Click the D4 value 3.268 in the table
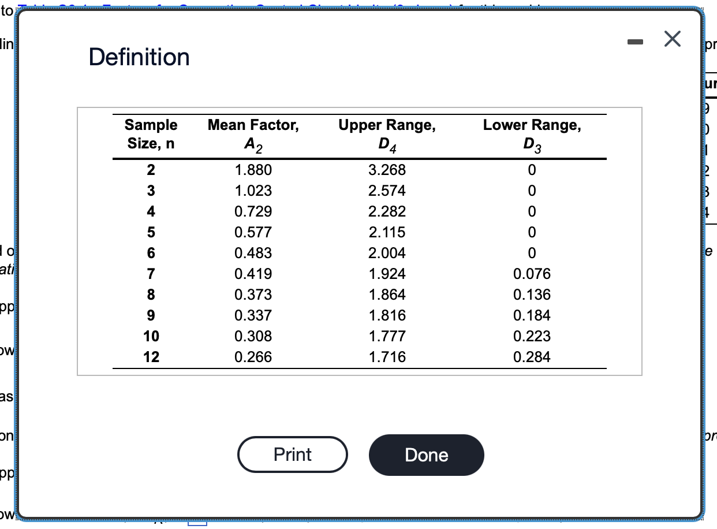The image size is (717, 529). (387, 170)
